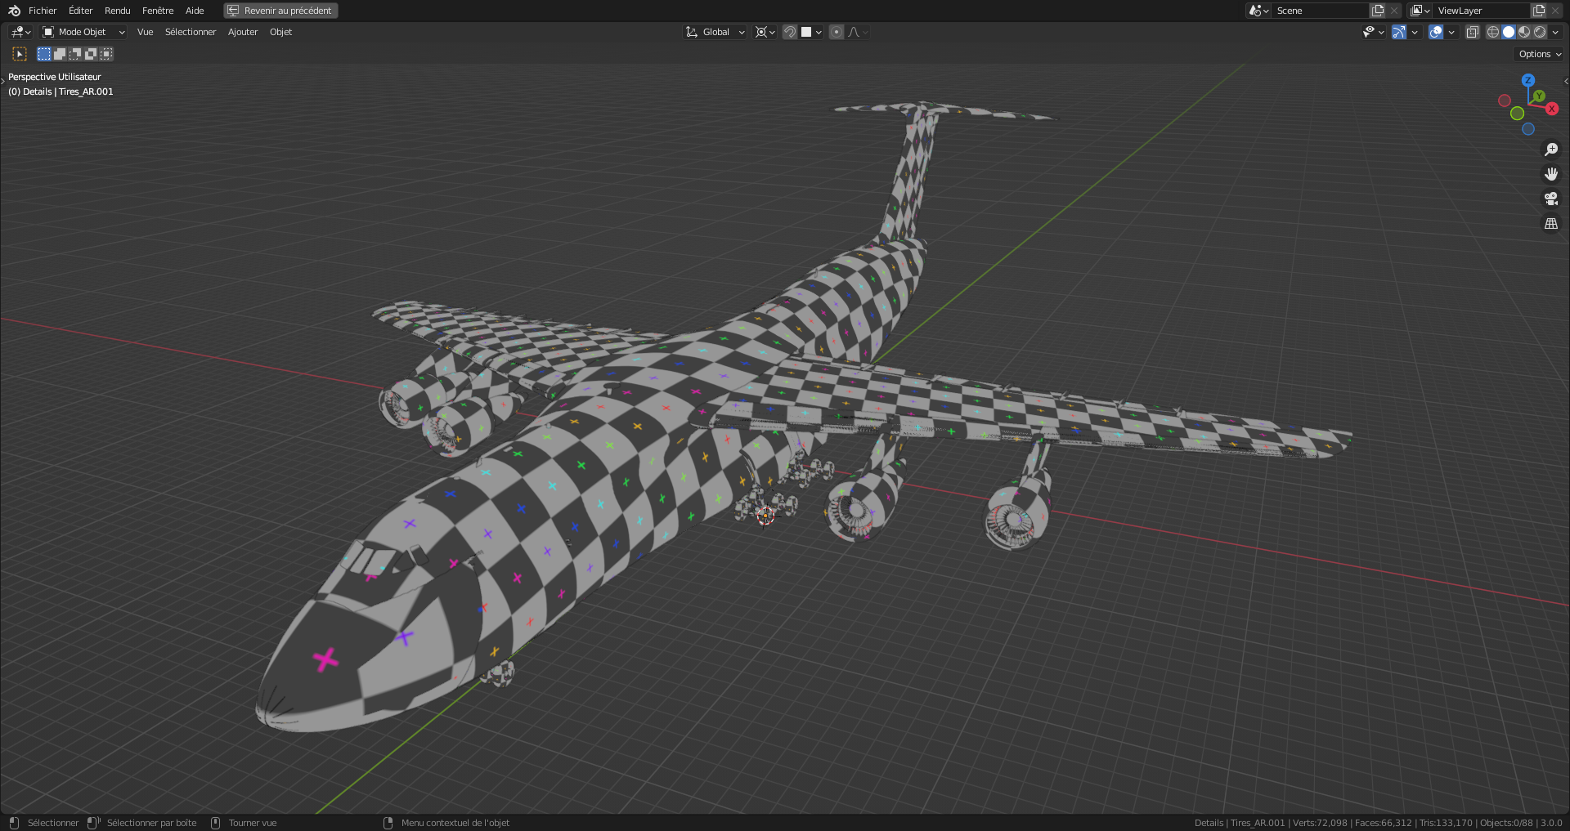The height and width of the screenshot is (831, 1570).
Task: Click the snap increment icon
Action: [x=806, y=32]
